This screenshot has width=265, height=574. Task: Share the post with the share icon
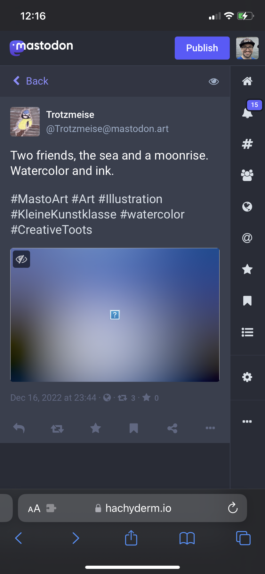[172, 428]
